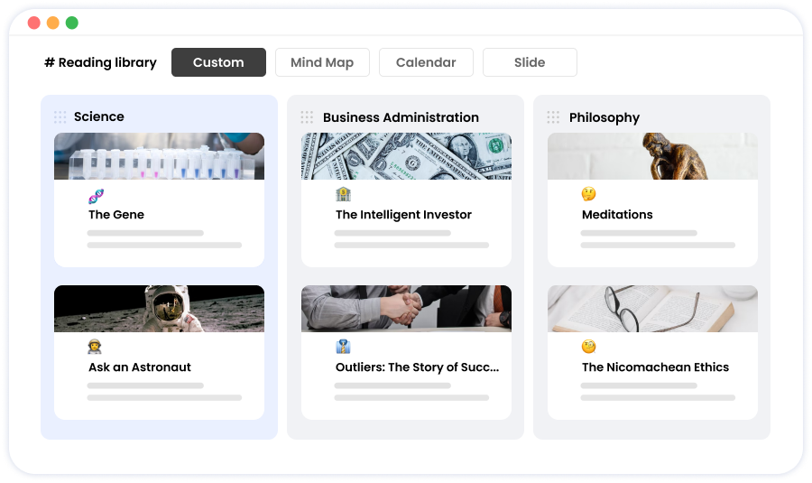Switch to the Mind Map view

click(x=322, y=62)
